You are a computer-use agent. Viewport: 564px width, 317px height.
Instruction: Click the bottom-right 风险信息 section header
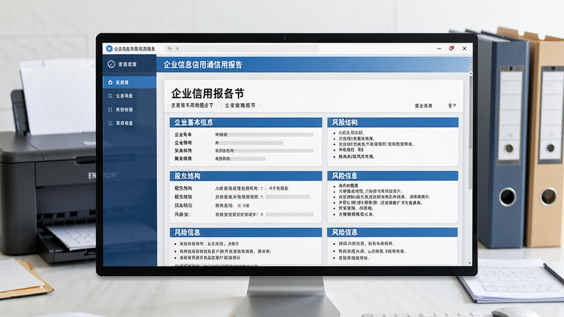pos(393,232)
